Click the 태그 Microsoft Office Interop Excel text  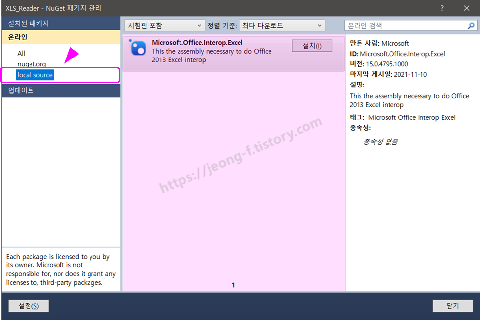(x=403, y=118)
